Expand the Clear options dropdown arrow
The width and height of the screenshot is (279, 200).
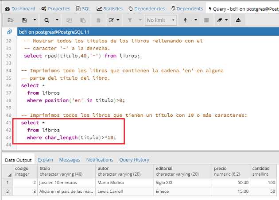pyautogui.click(x=226, y=20)
